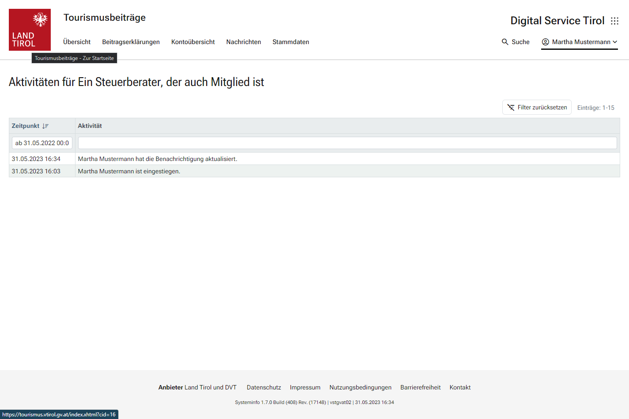Screen dimensions: 629x419
Task: Go to Beitragserklärungen
Action: (x=131, y=42)
